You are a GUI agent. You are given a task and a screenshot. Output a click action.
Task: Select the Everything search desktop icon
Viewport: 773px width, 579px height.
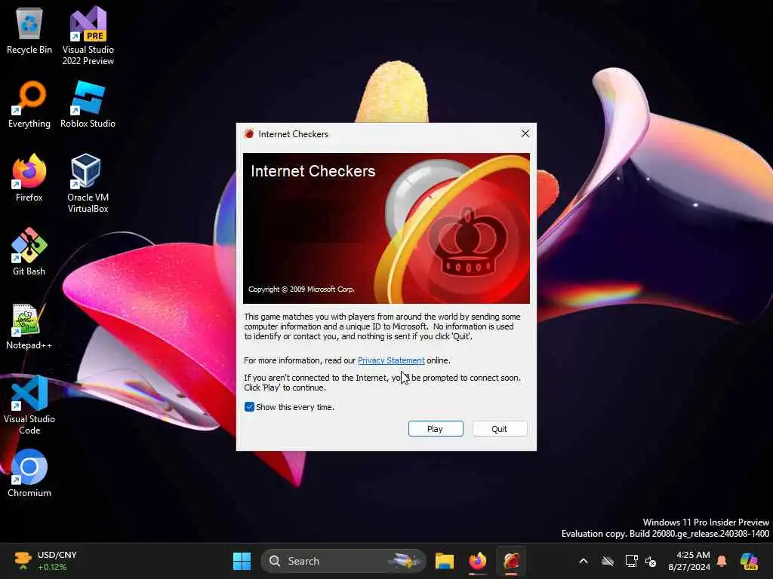click(29, 104)
